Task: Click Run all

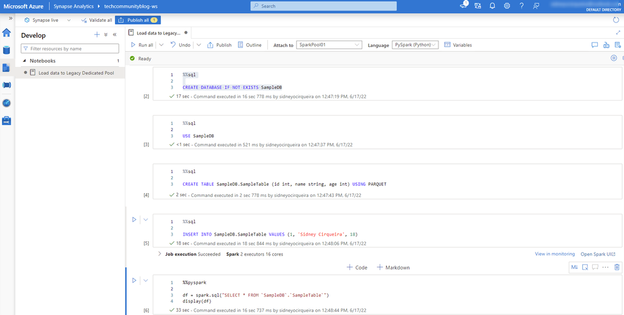Action: point(142,45)
